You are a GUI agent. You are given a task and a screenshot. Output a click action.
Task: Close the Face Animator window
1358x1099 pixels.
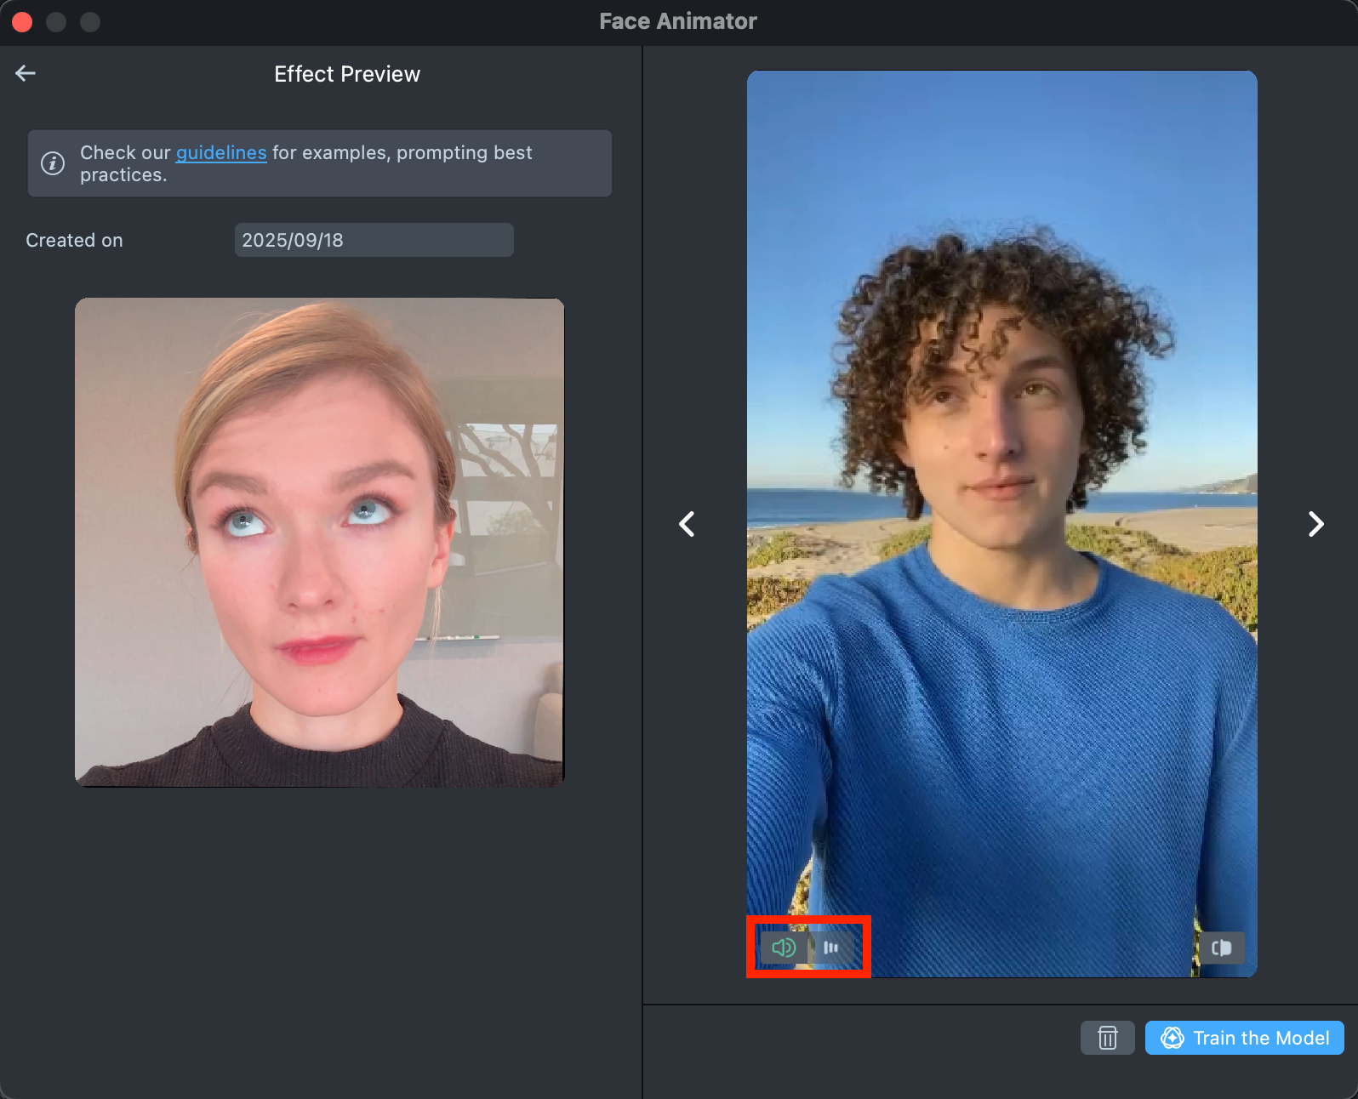[x=22, y=22]
